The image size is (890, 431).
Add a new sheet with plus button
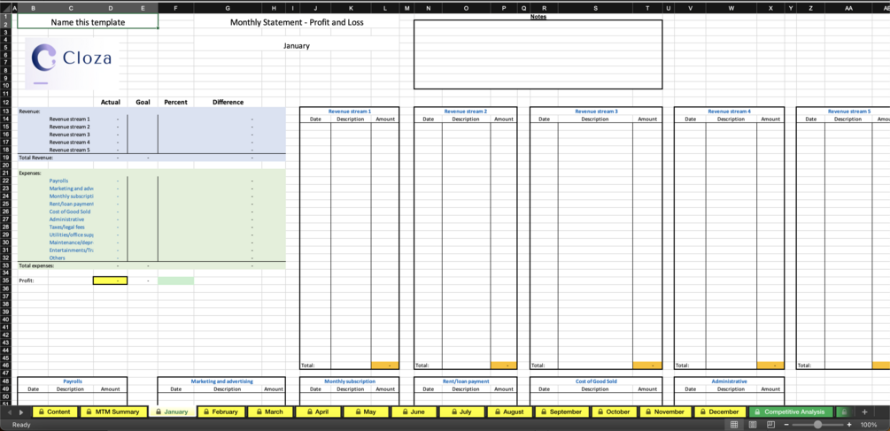(864, 412)
